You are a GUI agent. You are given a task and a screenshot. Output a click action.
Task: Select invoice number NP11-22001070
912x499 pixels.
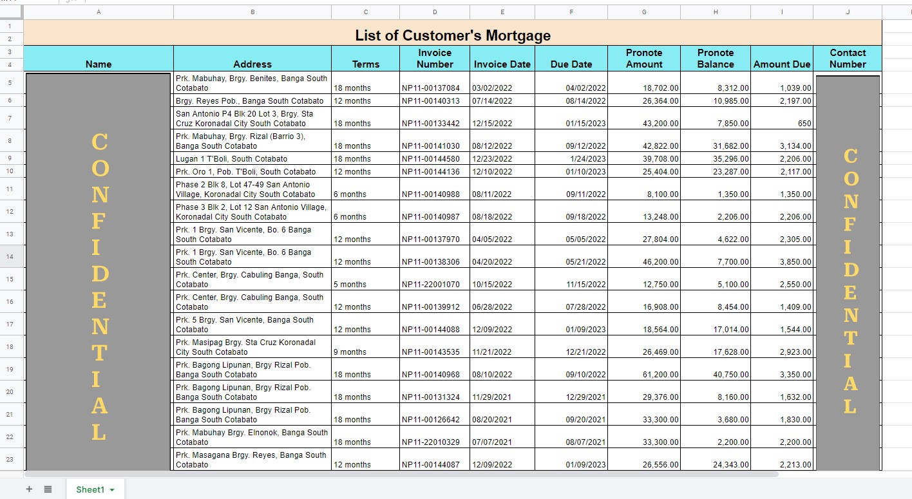click(435, 279)
